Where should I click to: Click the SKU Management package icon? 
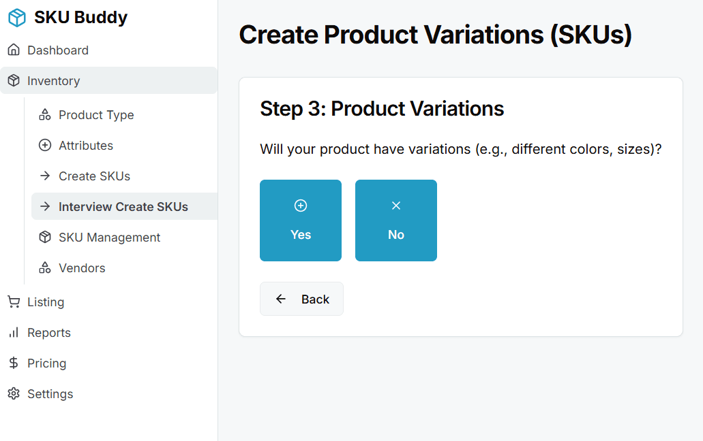[x=44, y=237]
